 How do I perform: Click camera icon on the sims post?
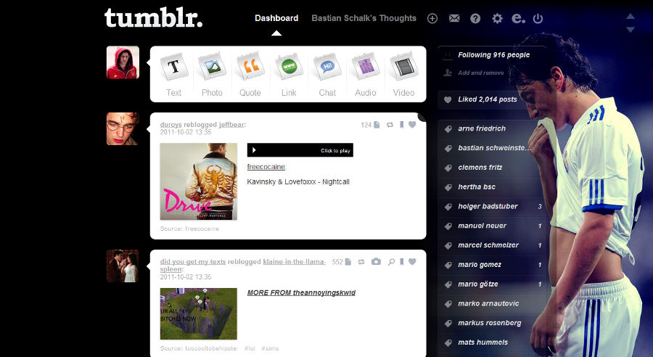pos(376,262)
